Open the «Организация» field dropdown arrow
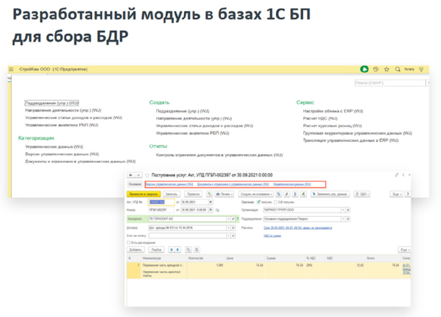This screenshot has width=441, height=317. (343, 210)
